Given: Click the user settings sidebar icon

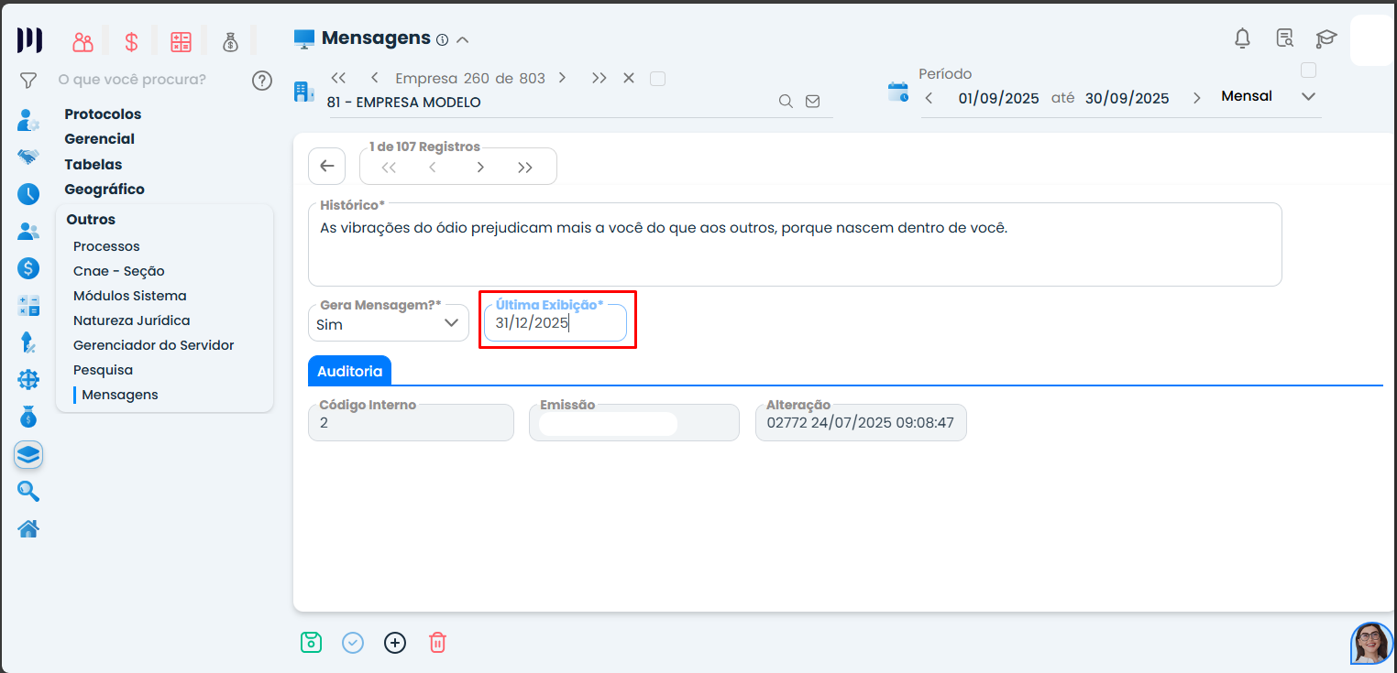Looking at the screenshot, I should 28,120.
